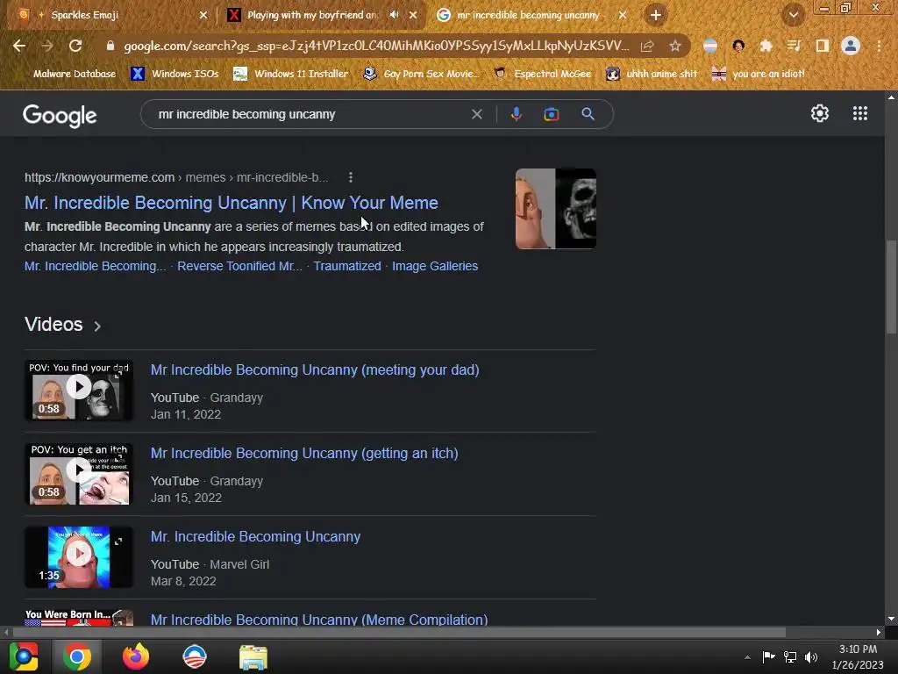Open the Windows ISOs bookmark
The width and height of the screenshot is (898, 674).
click(x=175, y=74)
